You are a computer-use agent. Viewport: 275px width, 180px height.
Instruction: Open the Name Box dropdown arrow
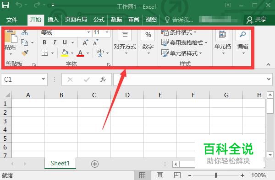click(43, 79)
